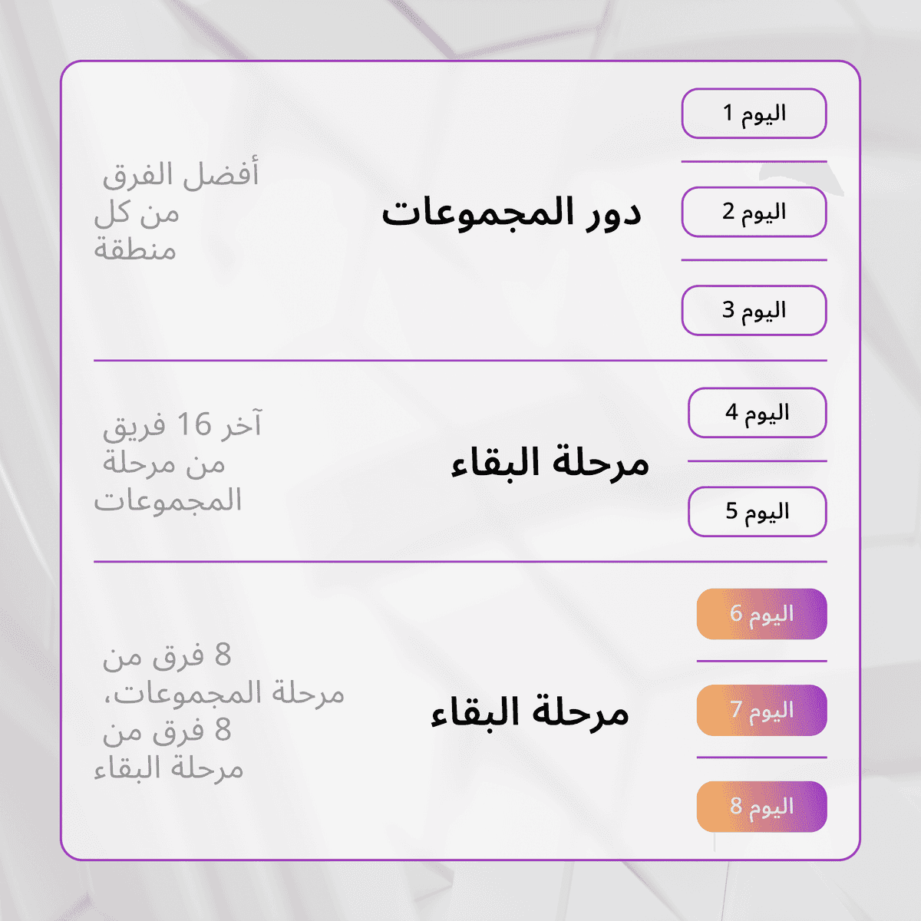Screen dimensions: 921x921
Task: Click the مرحلة البقاء heading beside day 7
Action: pyautogui.click(x=530, y=714)
